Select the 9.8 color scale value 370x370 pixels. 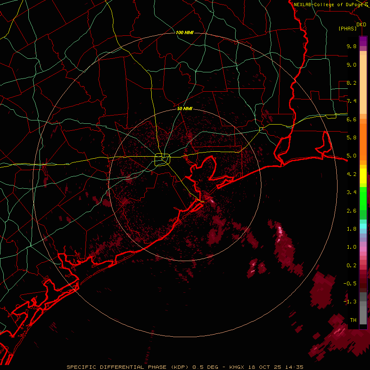coord(351,46)
